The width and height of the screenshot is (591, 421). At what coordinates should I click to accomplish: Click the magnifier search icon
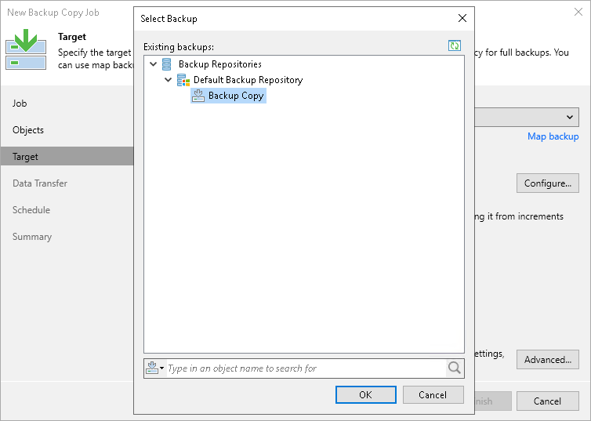pyautogui.click(x=455, y=368)
